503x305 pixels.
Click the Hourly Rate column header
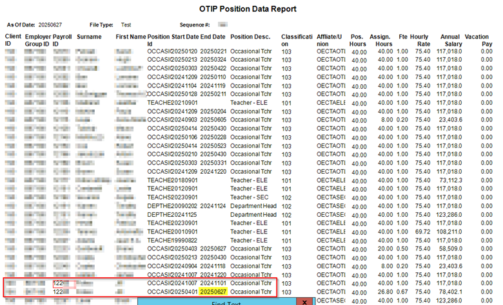(420, 41)
